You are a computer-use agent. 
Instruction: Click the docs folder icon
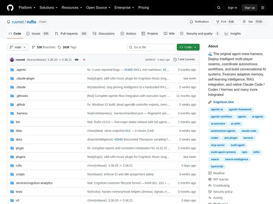tap(12, 139)
